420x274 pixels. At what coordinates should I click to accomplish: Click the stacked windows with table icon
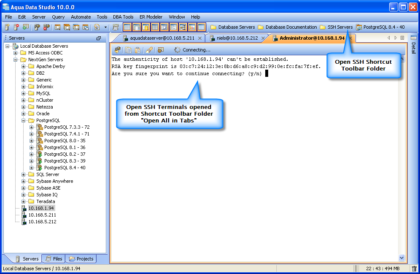[x=86, y=27]
